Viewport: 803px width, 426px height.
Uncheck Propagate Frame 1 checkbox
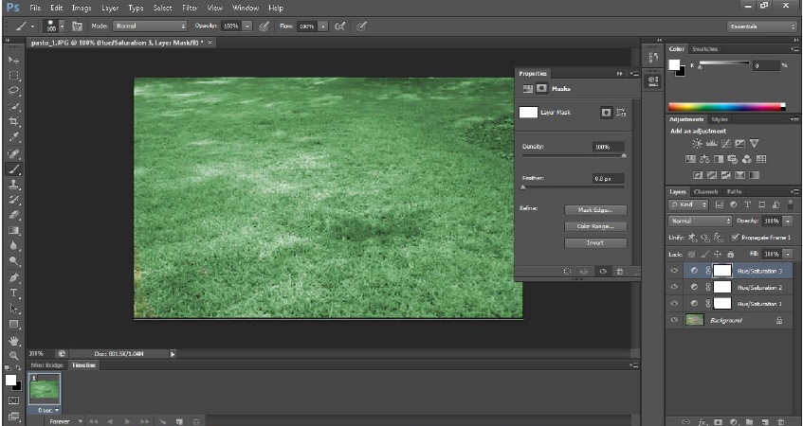(736, 238)
